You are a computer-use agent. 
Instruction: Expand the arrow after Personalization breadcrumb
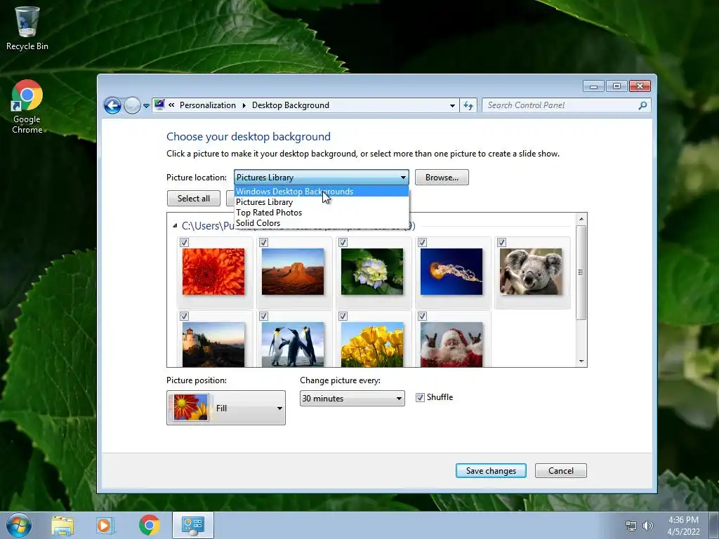click(244, 105)
